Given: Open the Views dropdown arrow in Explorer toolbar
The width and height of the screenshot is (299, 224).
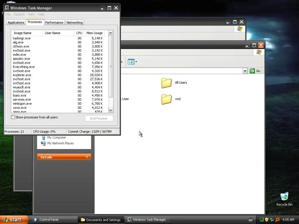Looking at the screenshot, I should click(x=136, y=62).
